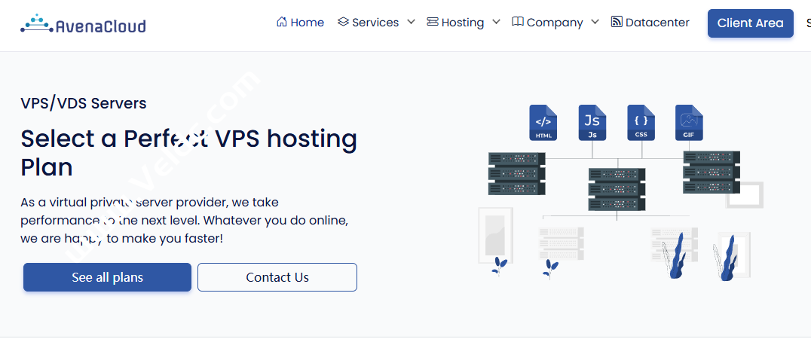Click the HTML file icon in illustration

[x=543, y=123]
